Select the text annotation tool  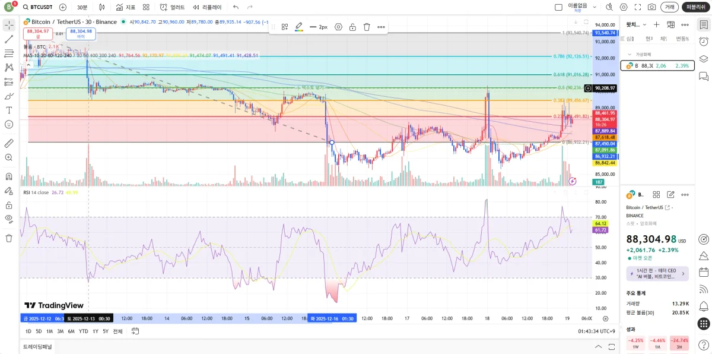click(x=9, y=110)
